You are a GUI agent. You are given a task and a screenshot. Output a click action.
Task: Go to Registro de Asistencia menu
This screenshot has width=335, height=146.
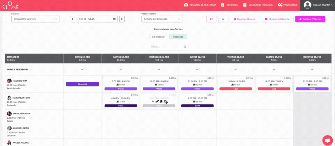[200, 5]
